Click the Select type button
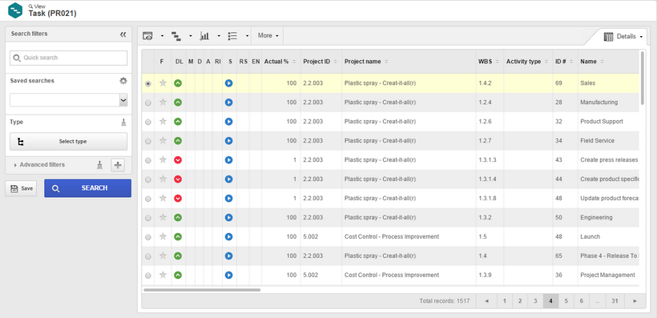 tap(68, 142)
